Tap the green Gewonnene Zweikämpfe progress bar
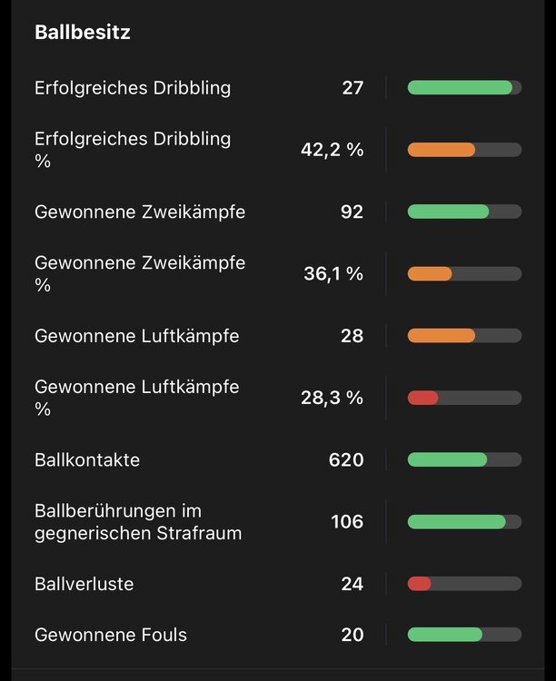Image resolution: width=556 pixels, height=681 pixels. 464,212
